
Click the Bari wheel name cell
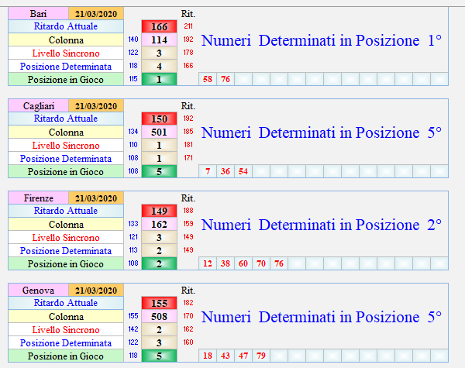(x=38, y=14)
